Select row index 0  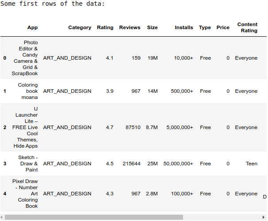5,58
